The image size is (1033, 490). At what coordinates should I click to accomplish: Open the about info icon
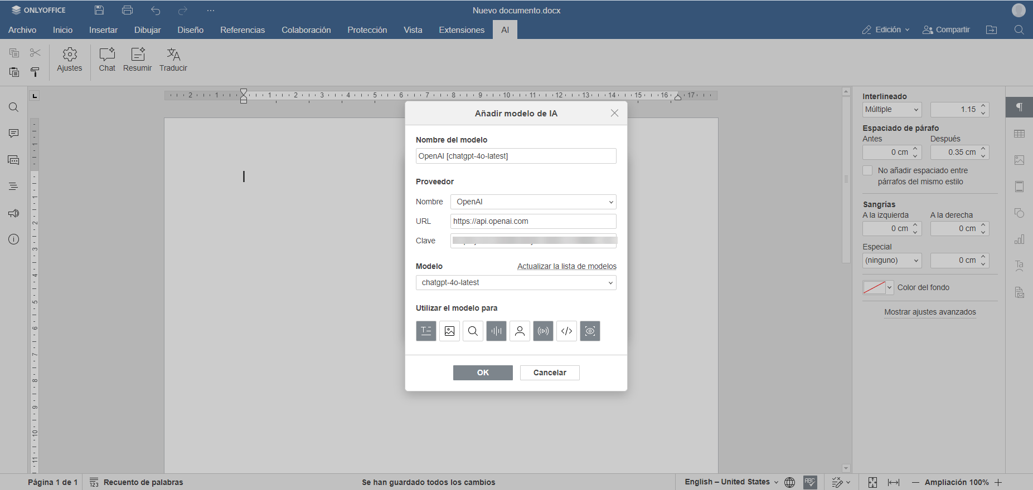click(14, 239)
